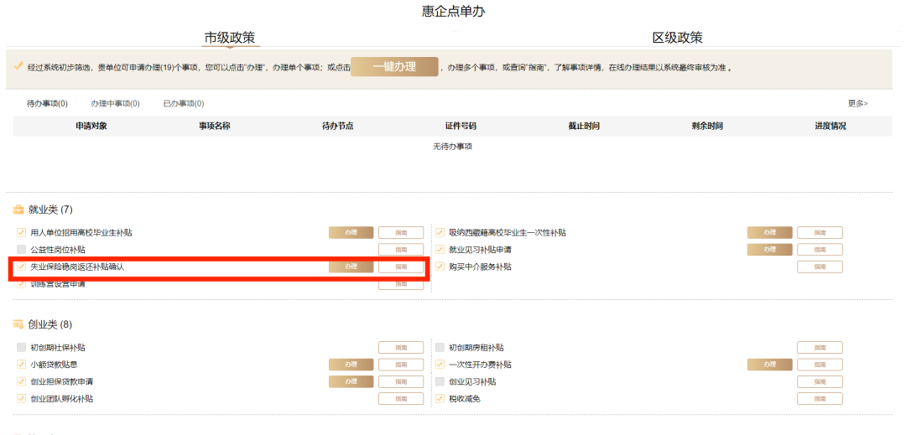Select the 待办事项(0) tab
Viewport: 906px width, 435px height.
point(47,104)
